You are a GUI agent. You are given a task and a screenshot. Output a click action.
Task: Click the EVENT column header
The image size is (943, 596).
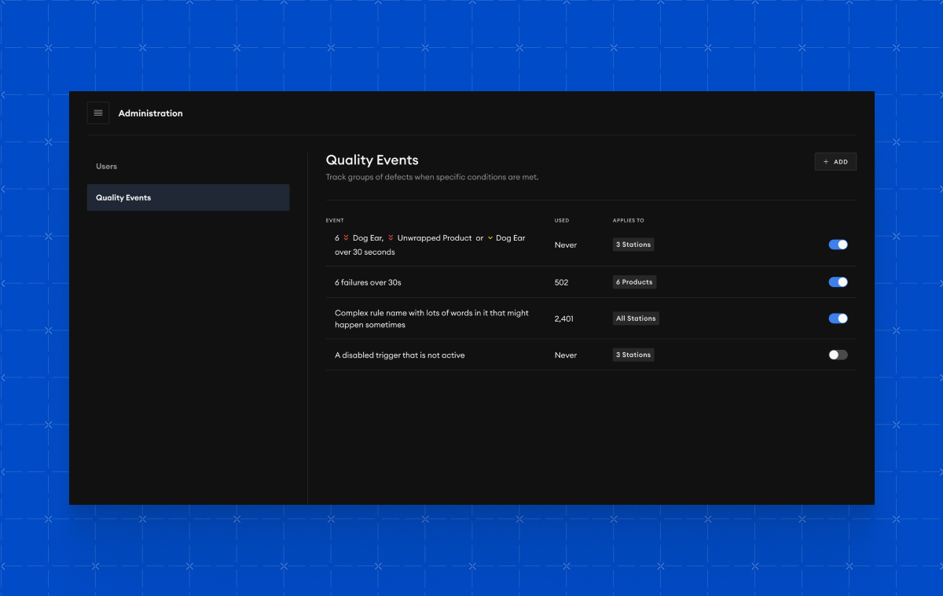[x=335, y=220]
